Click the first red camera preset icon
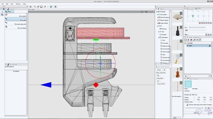Viewport: 213px width, 119px height. (200, 23)
